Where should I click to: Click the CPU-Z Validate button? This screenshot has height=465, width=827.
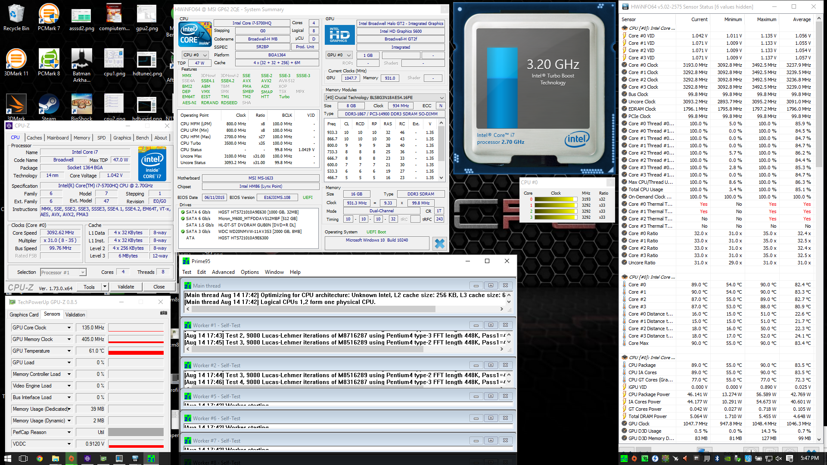tap(126, 287)
